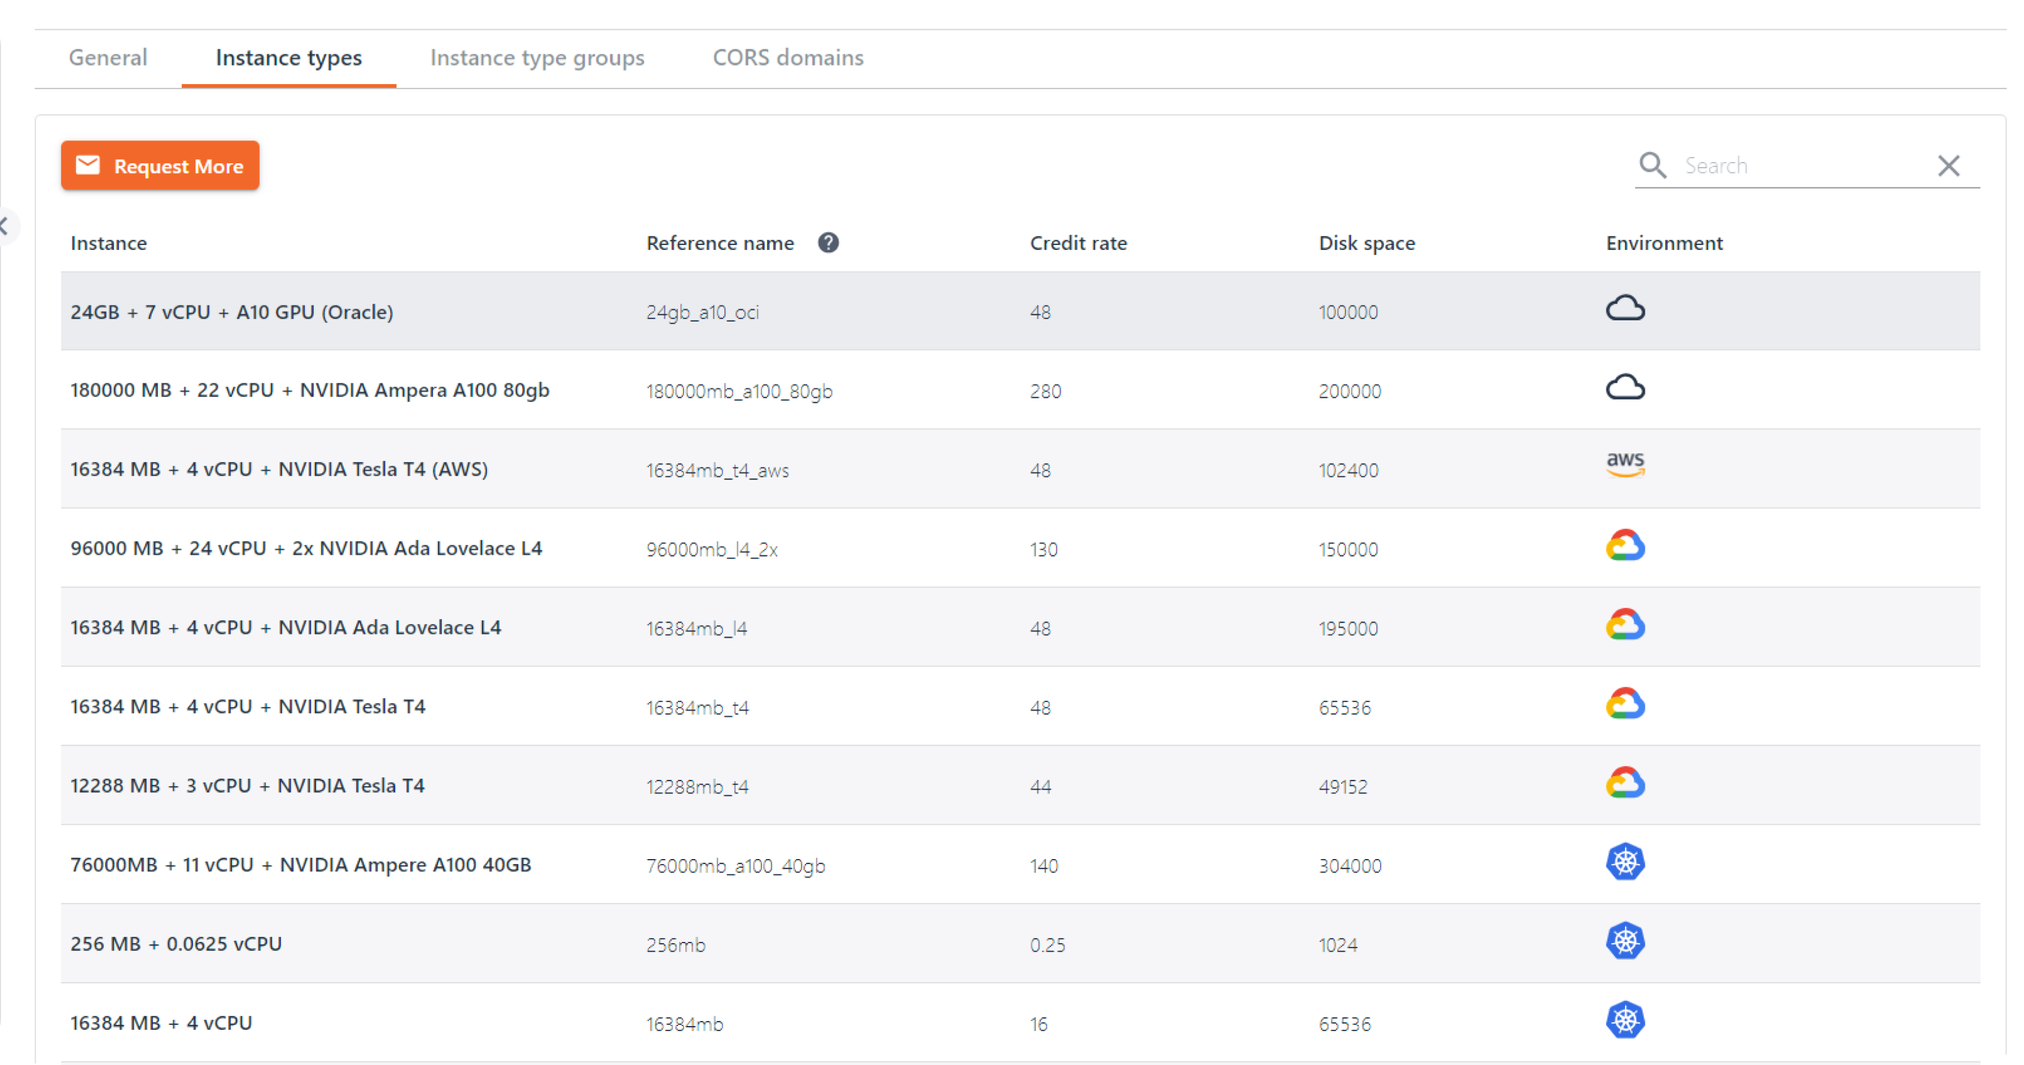Click reference name '76000mb_a100_40gb'

coord(735,866)
